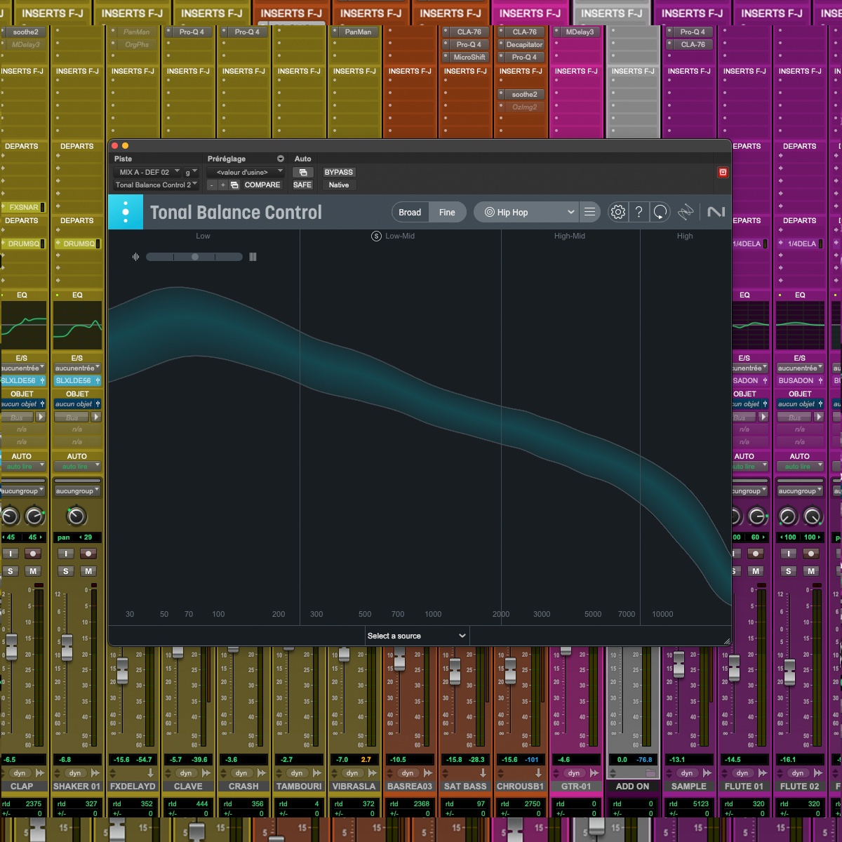Click group arrows icon on SAMPLE channel
842x842 pixels.
tap(707, 773)
